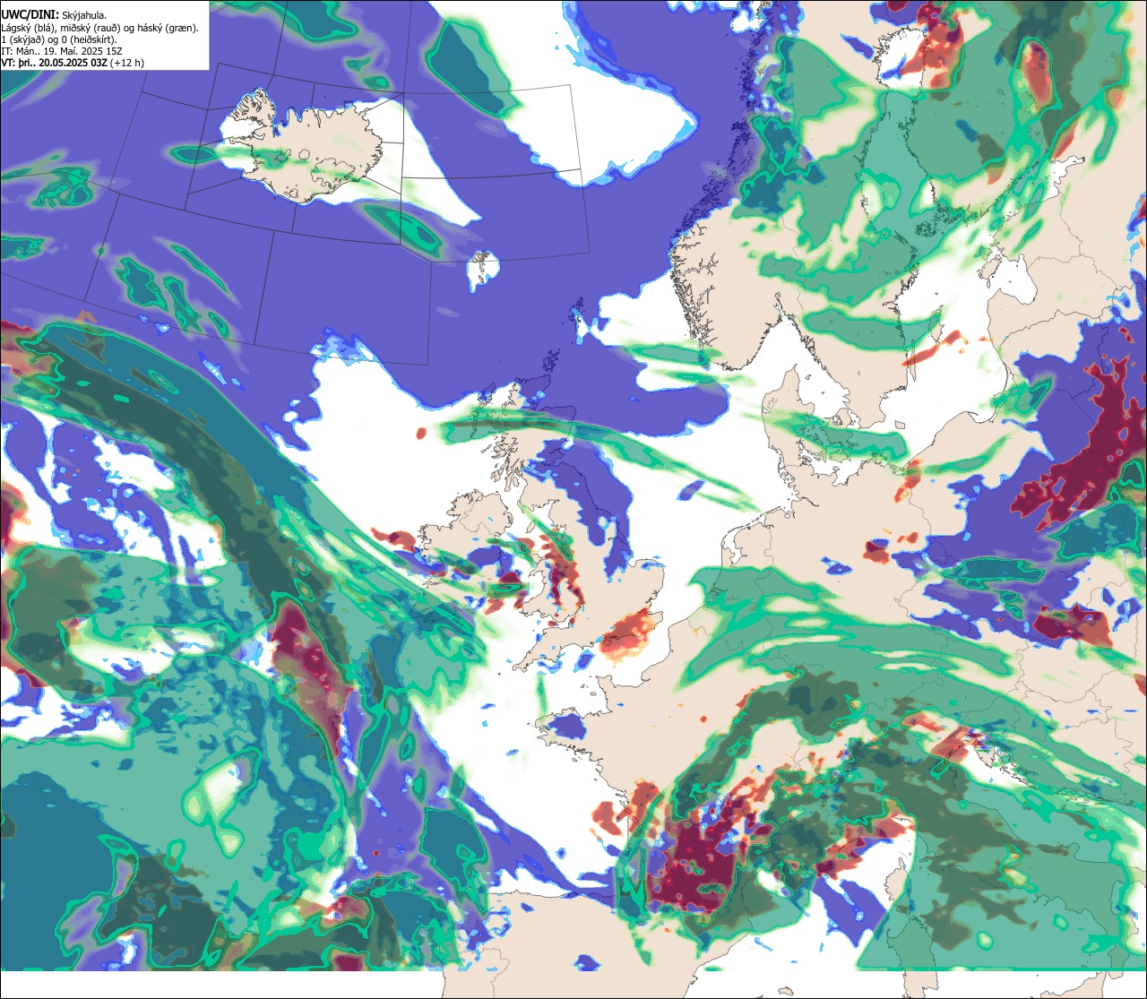Click the word "Skýjahula." in the legend
1147x999 pixels.
tap(84, 15)
